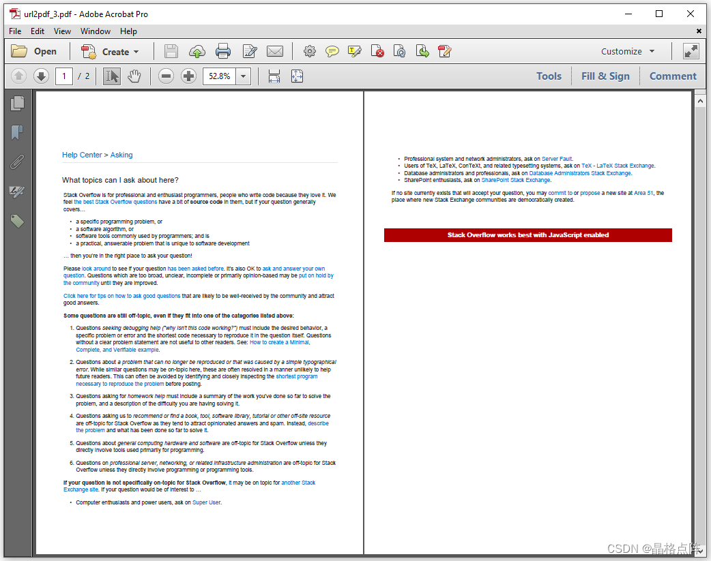Click the page number input field
This screenshot has height=561, width=711.
(x=64, y=76)
